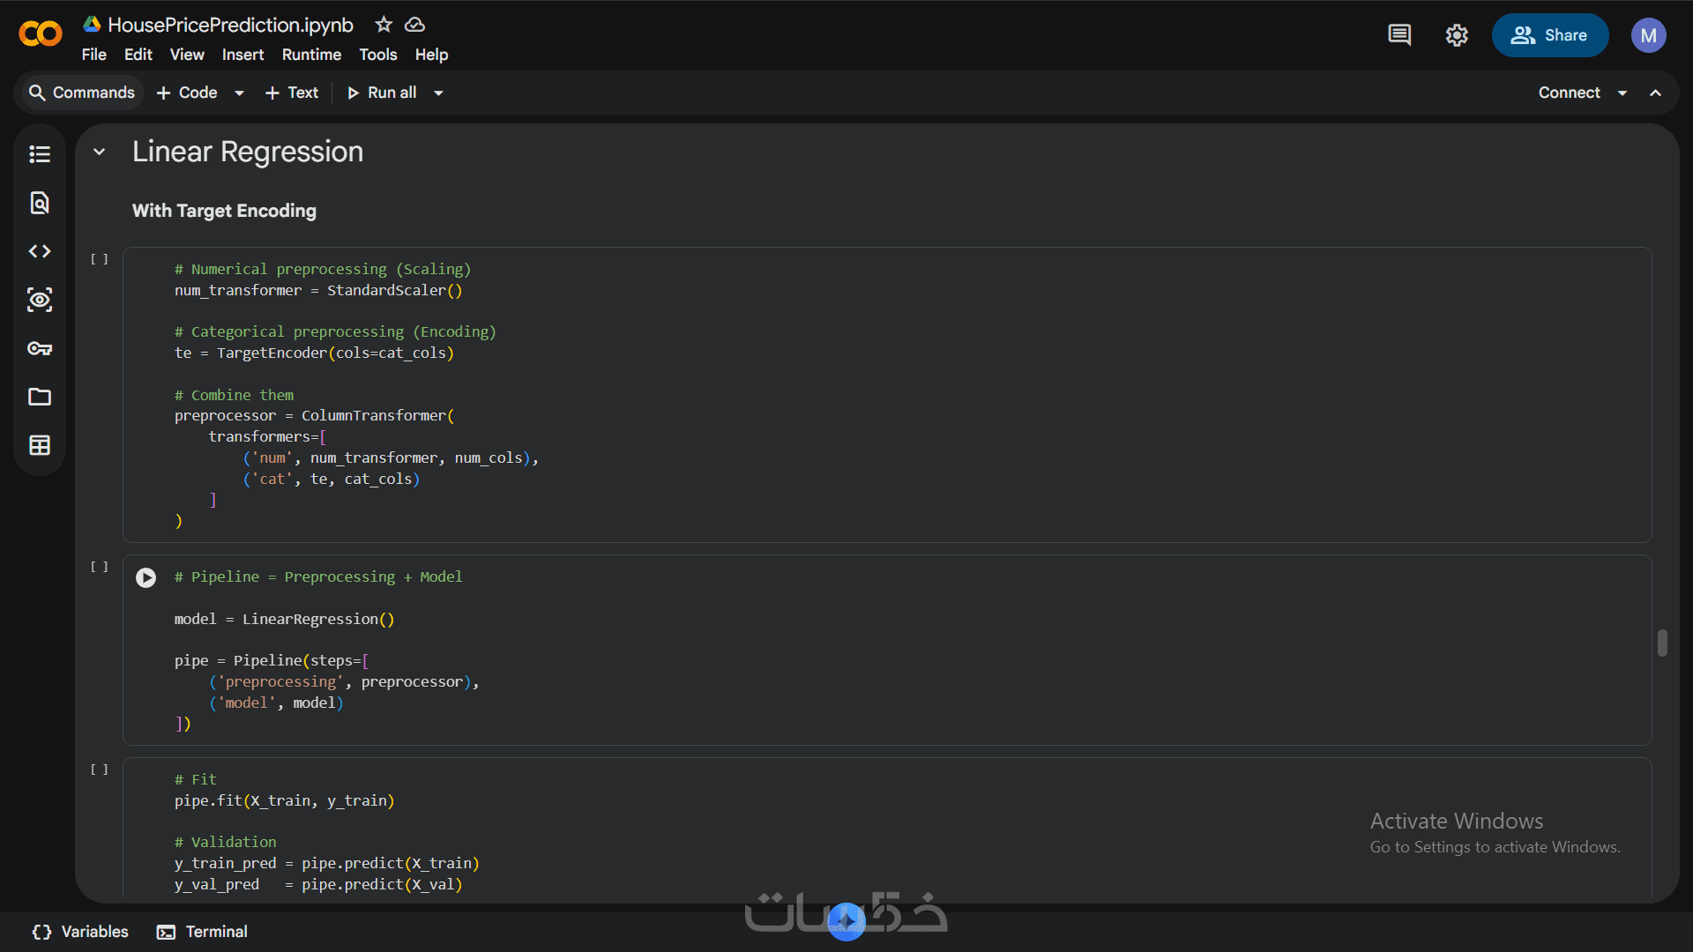Screen dimensions: 1693x952
Task: Open the secrets key icon in sidebar
Action: tap(40, 348)
